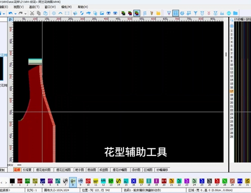Select row 17 in the yarn carrier list
The width and height of the screenshot is (251, 193).
tap(231, 91)
